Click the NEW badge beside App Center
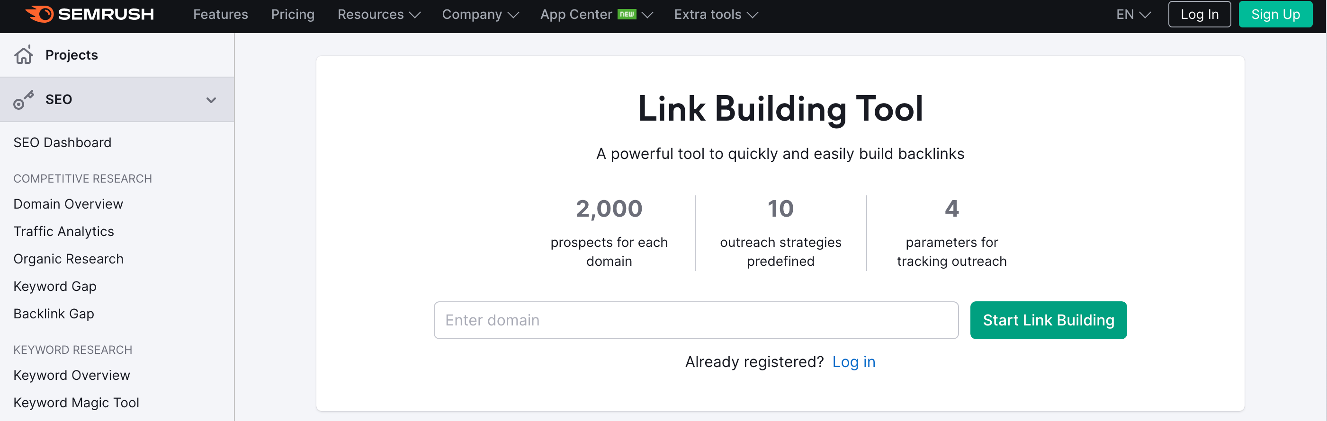Screen dimensions: 1327x421 pos(627,14)
